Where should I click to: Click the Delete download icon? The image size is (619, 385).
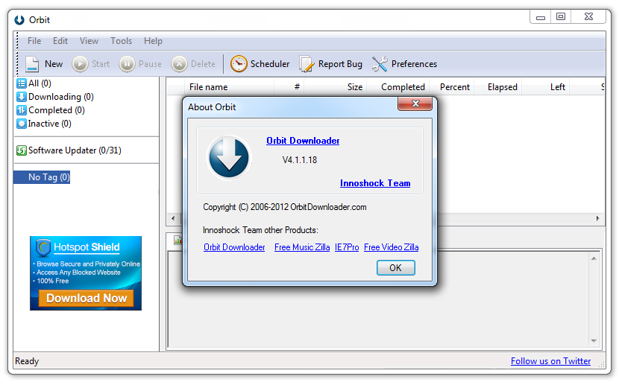tap(179, 64)
